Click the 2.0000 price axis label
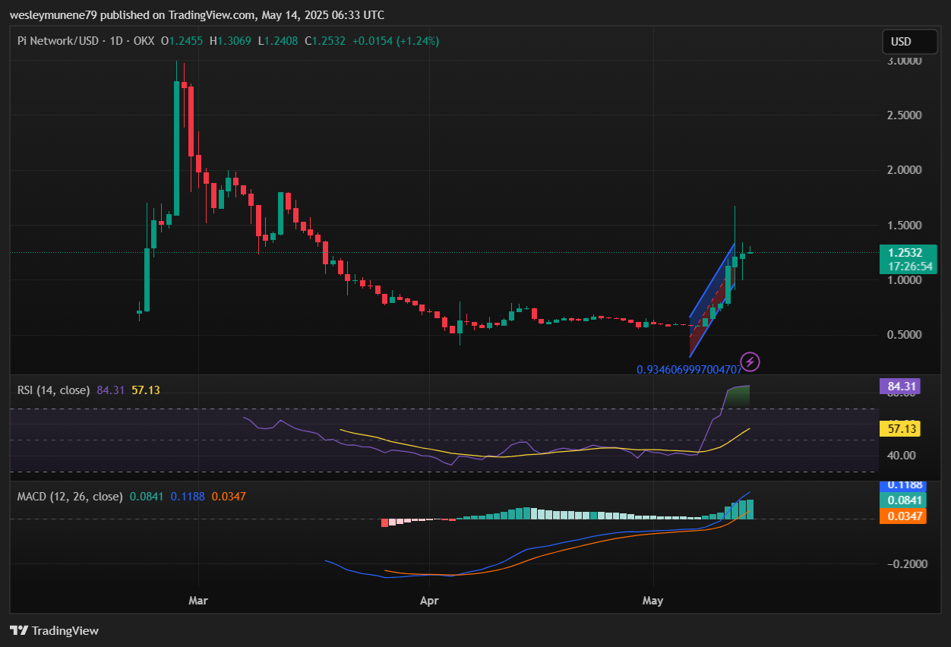The image size is (951, 647). 905,170
